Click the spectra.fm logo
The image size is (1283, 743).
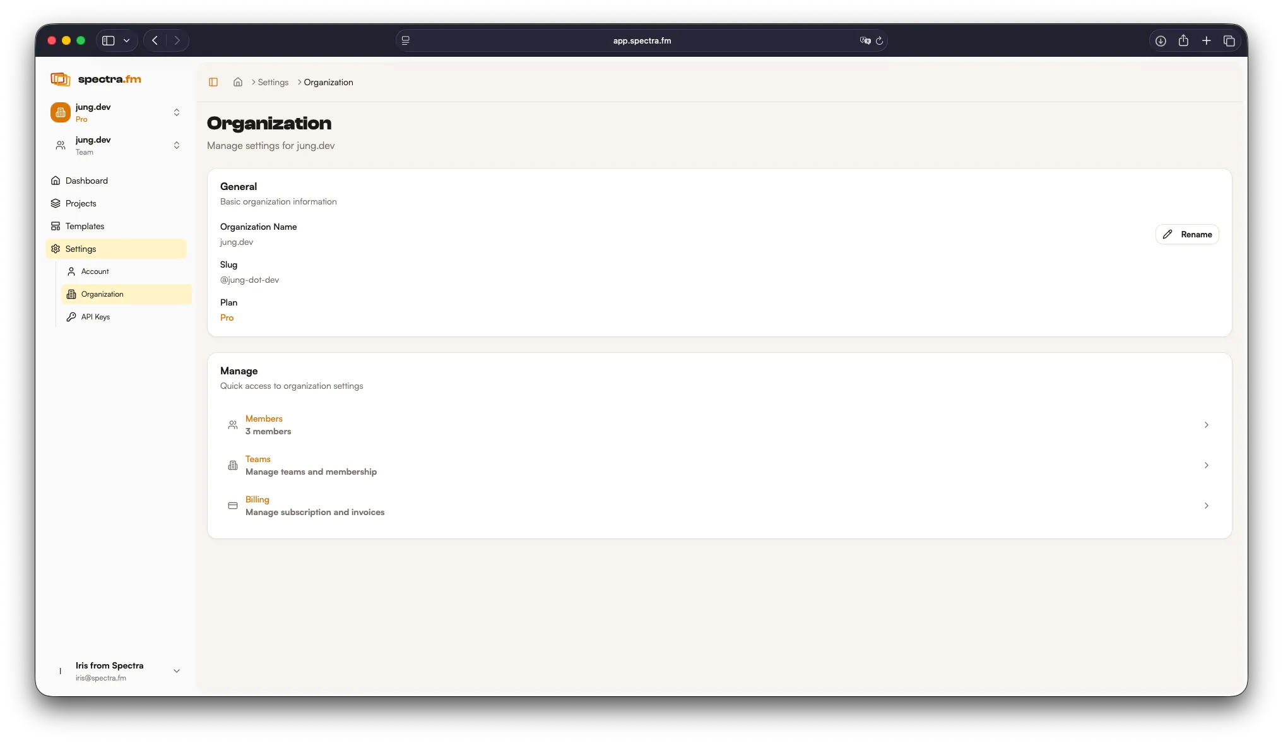pyautogui.click(x=96, y=79)
